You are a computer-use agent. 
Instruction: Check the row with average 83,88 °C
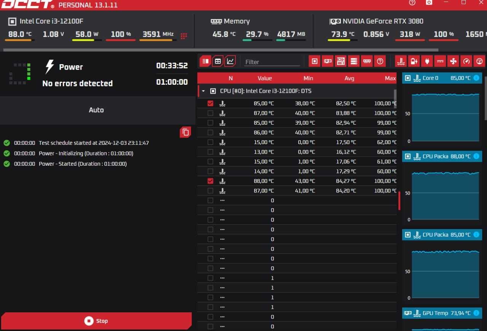pyautogui.click(x=210, y=113)
